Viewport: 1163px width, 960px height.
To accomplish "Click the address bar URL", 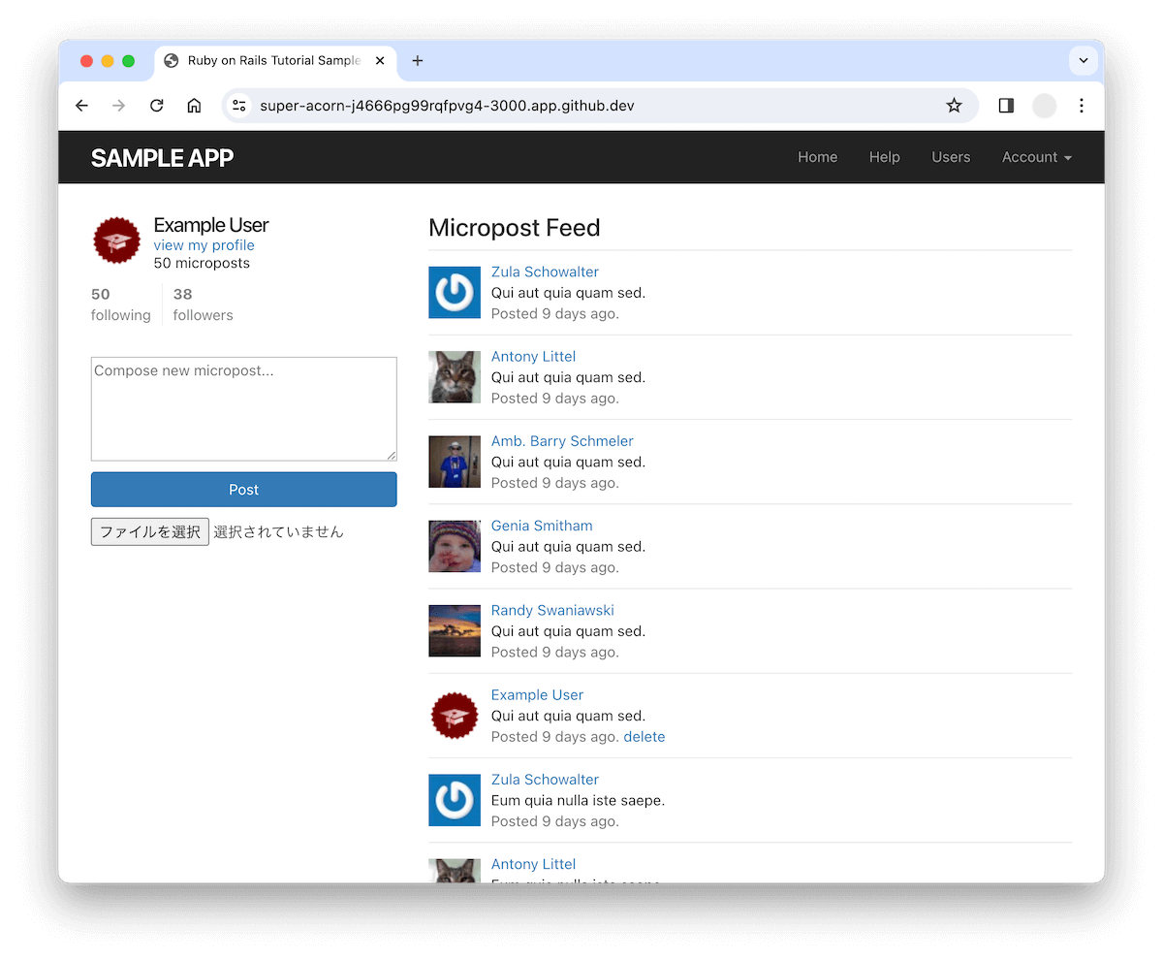I will (x=447, y=106).
